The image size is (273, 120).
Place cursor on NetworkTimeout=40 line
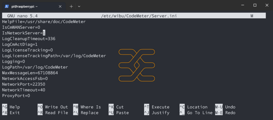tap(24, 90)
